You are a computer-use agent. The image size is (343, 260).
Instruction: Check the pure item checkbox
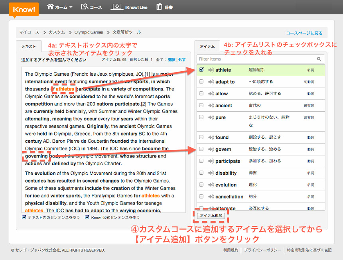tap(201, 117)
